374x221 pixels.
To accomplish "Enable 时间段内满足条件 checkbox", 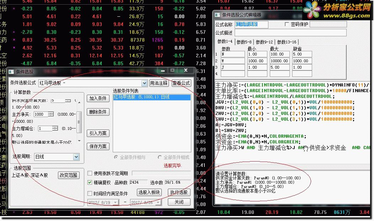I will tap(90, 193).
